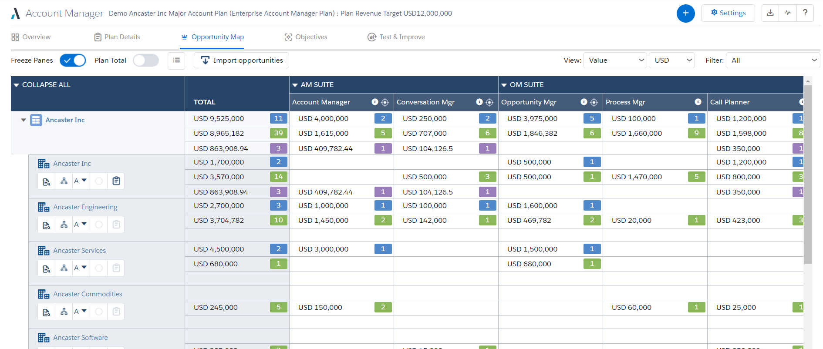
Task: Select the radio circle in Ancaster Inc row
Action: [x=99, y=181]
